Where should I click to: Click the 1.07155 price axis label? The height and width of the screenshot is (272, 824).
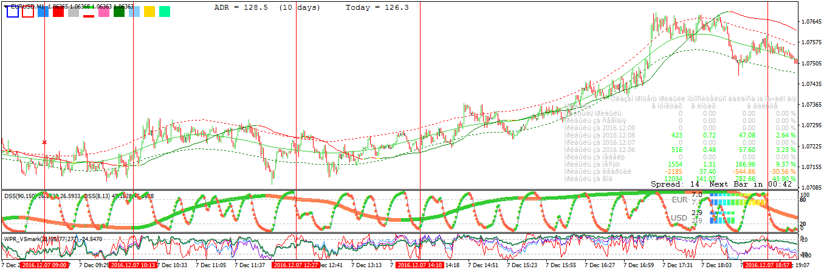[x=812, y=167]
